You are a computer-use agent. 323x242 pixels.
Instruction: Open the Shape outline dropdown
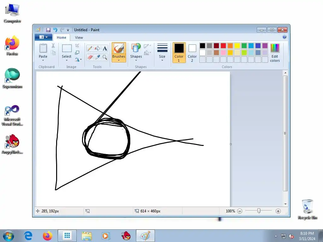click(148, 46)
